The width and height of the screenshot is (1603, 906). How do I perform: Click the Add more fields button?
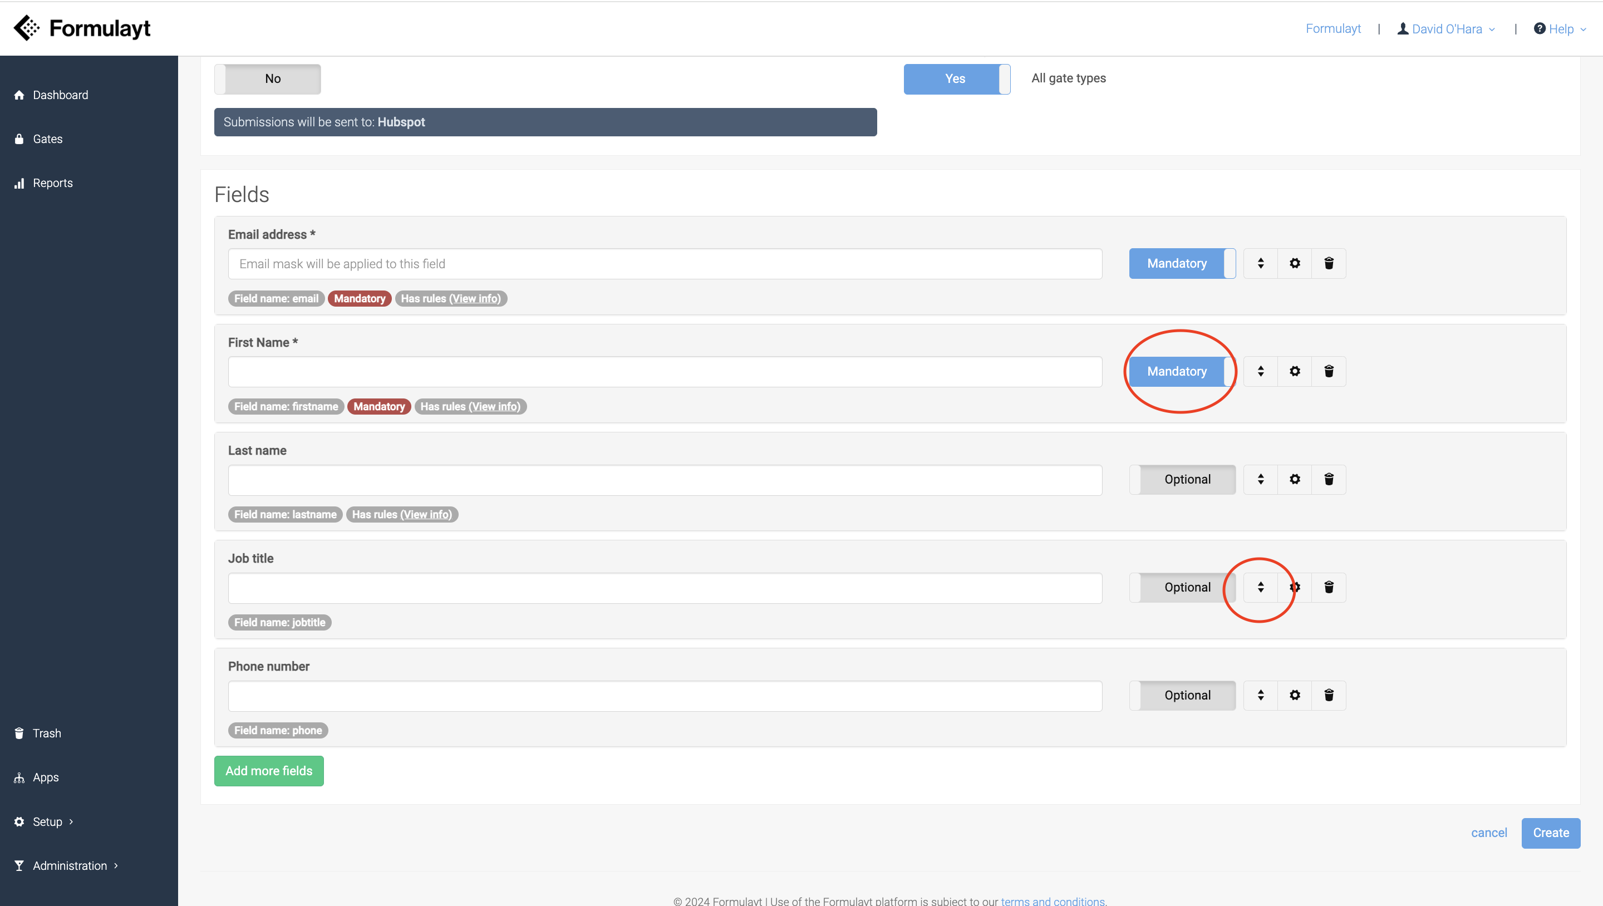pyautogui.click(x=269, y=771)
